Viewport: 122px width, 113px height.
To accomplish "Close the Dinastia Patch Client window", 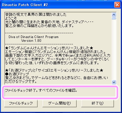I will tap(117, 5).
